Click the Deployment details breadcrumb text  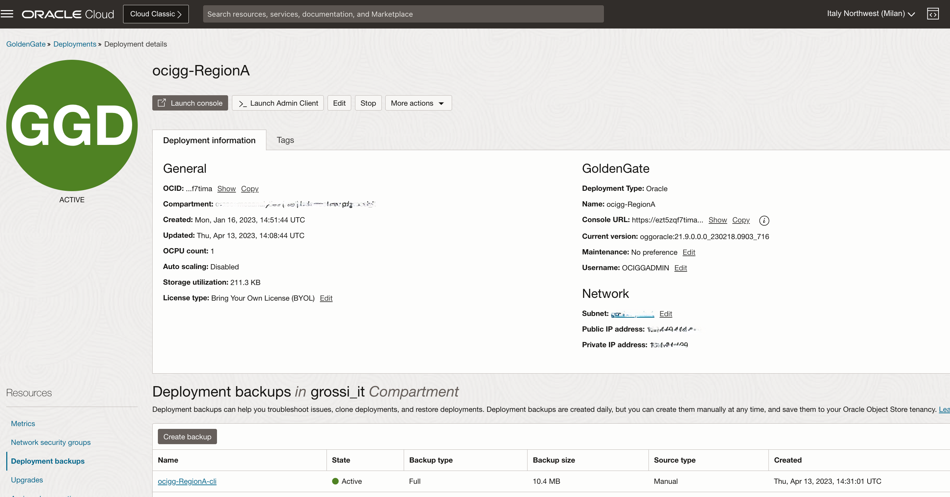click(x=135, y=44)
